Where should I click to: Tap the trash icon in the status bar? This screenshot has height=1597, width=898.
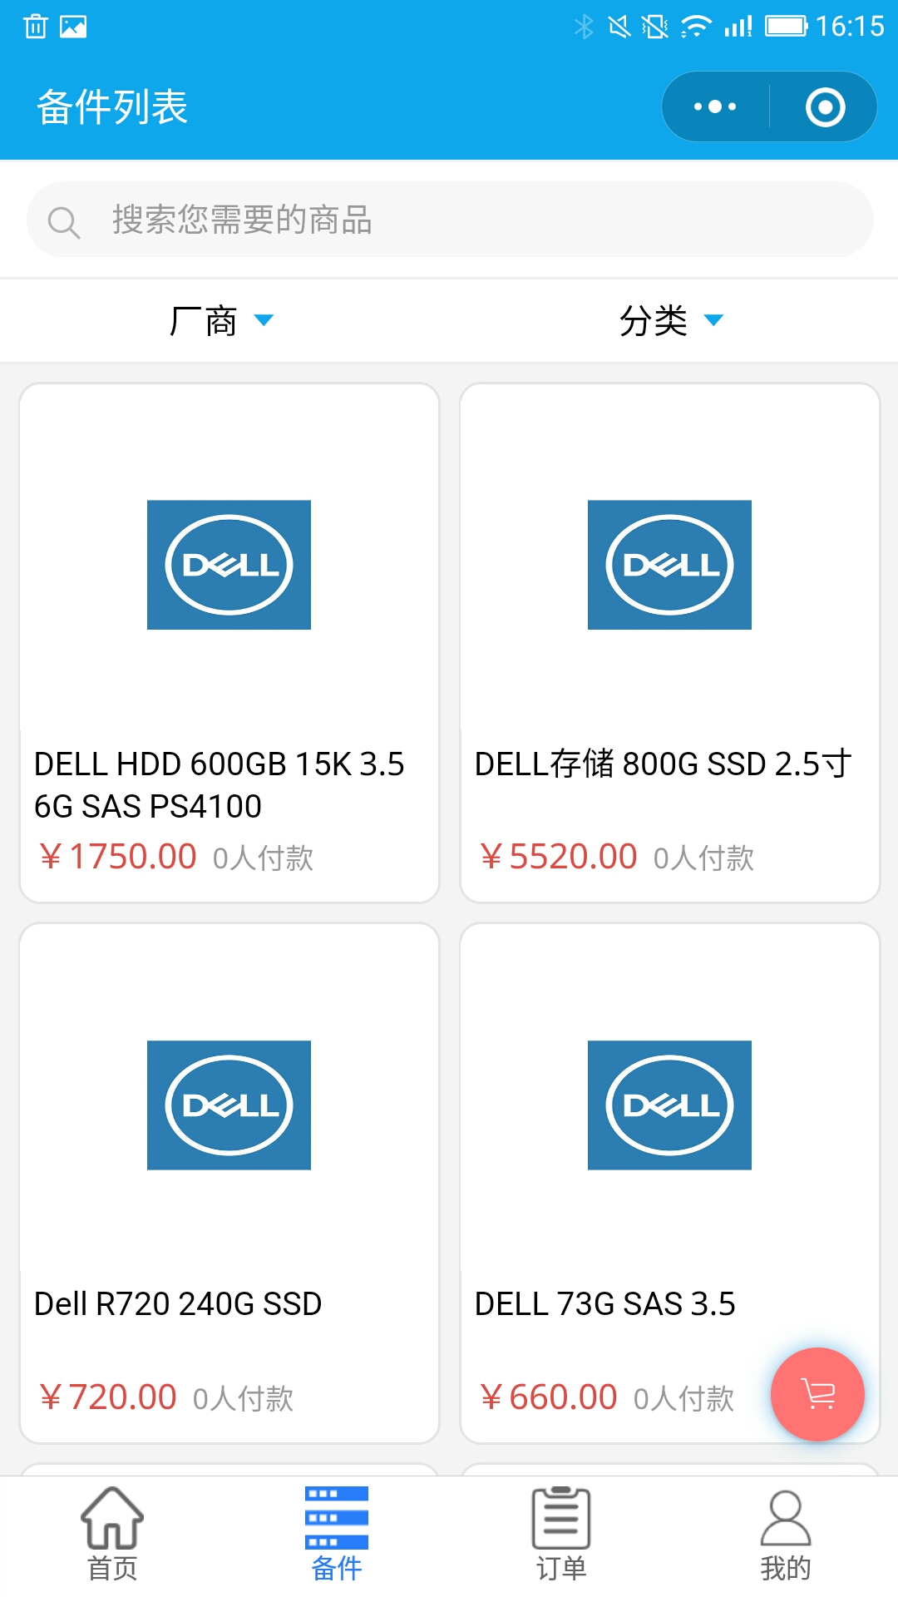click(x=35, y=27)
